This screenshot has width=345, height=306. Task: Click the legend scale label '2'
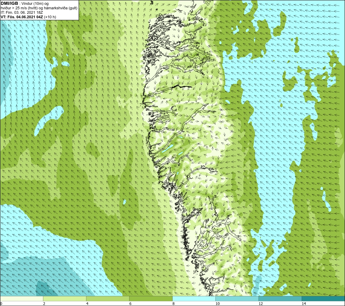point(44,304)
